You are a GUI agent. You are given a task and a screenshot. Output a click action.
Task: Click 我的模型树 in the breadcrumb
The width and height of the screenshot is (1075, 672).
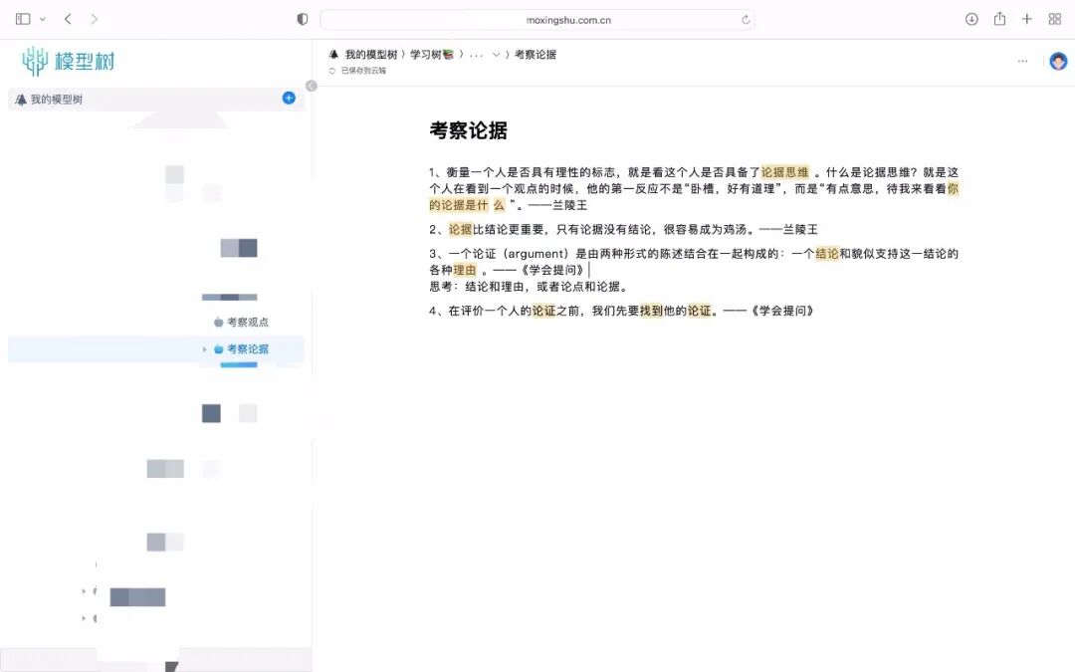coord(370,54)
